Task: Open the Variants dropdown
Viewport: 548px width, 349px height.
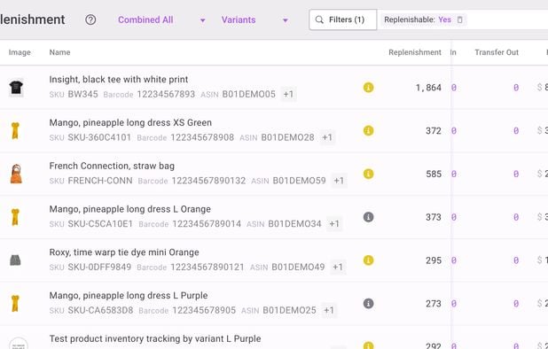Action: coord(255,19)
